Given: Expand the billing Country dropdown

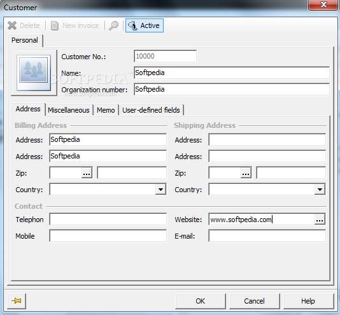Looking at the screenshot, I should click(x=160, y=189).
